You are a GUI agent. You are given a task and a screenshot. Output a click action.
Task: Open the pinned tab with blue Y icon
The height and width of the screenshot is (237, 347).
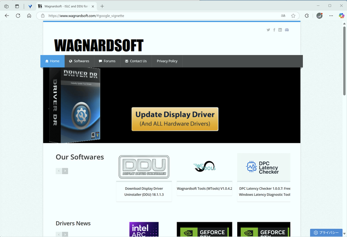[x=30, y=6]
